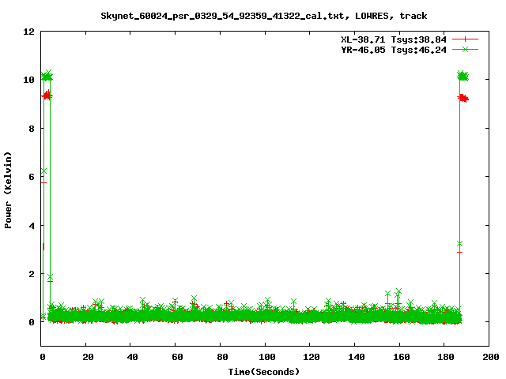Viewport: 506px width, 379px height.
Task: Click the x-axis tick label 20
Action: 88,357
